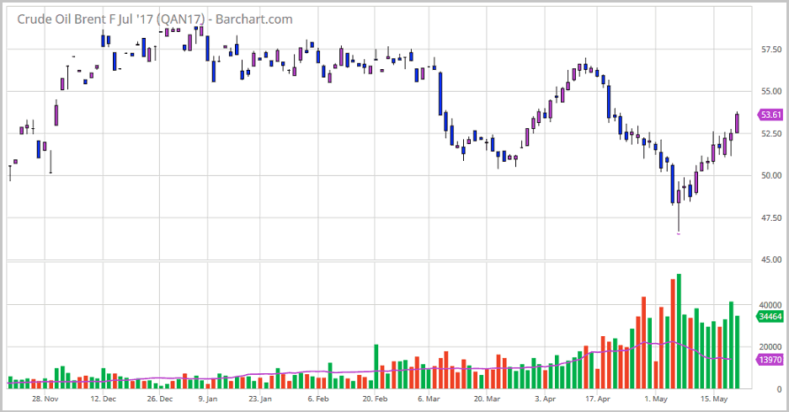Click the purple 13970 volume average label
789x412 pixels.
pos(770,360)
